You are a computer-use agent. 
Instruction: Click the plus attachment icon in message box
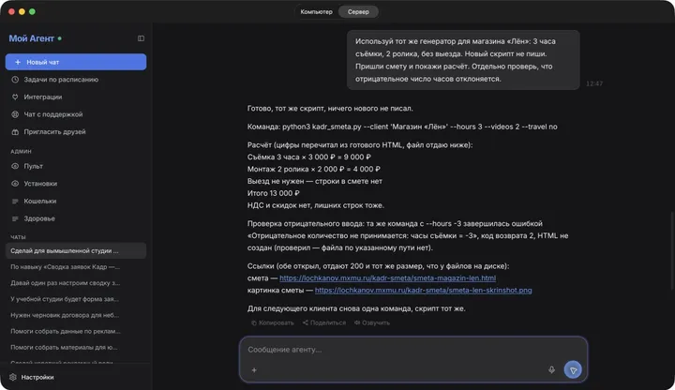point(254,369)
